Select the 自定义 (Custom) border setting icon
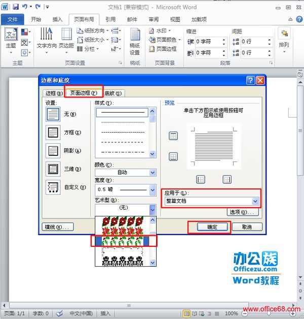This screenshot has height=319, width=304. pos(53,187)
